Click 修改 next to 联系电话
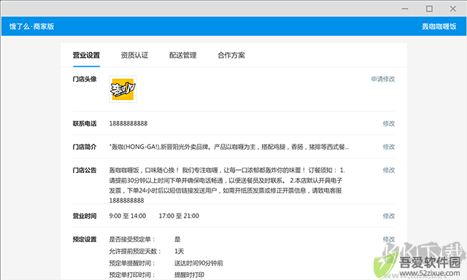The width and height of the screenshot is (467, 280). point(389,123)
